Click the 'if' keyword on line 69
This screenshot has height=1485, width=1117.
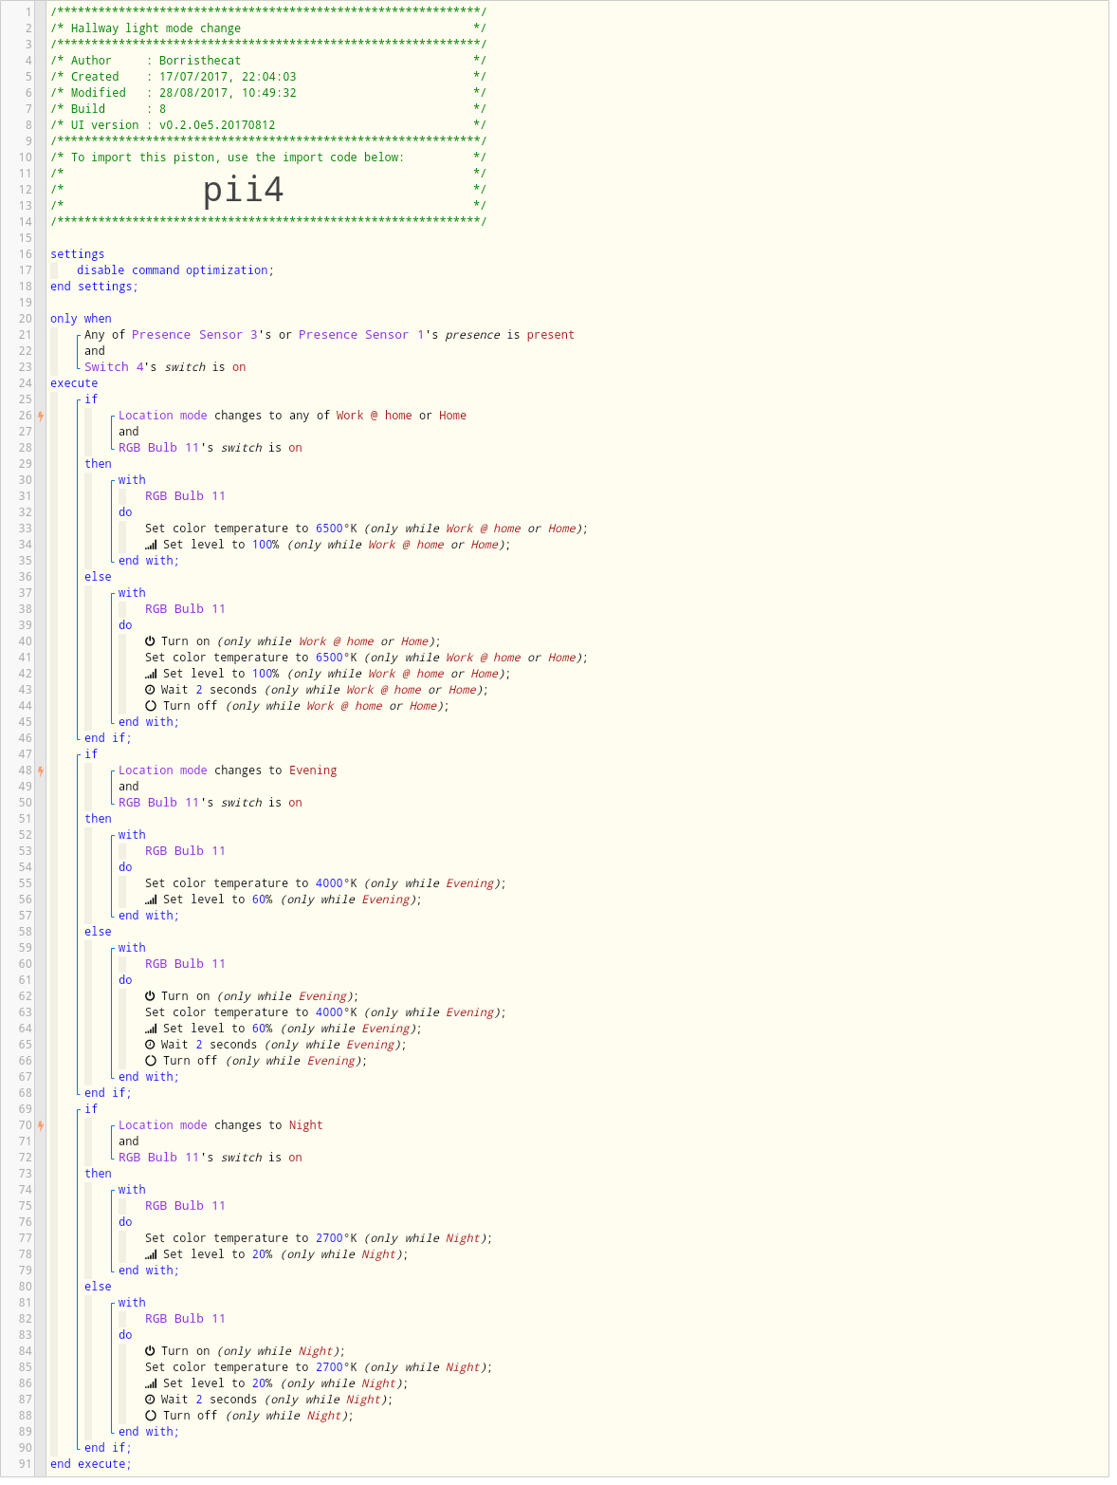91,1109
